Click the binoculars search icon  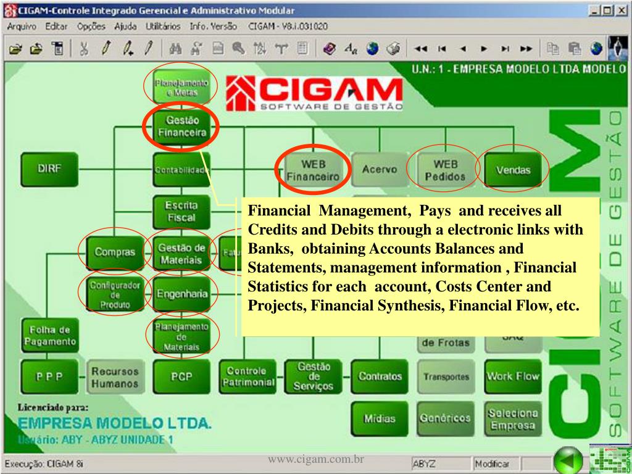(175, 49)
